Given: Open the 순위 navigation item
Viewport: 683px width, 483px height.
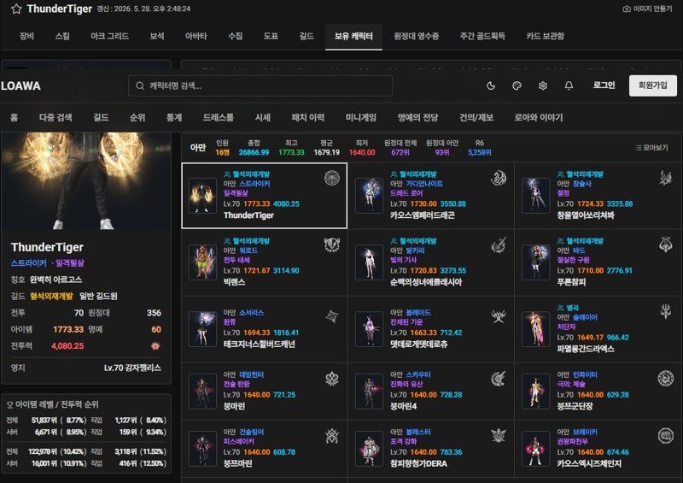Looking at the screenshot, I should [137, 117].
